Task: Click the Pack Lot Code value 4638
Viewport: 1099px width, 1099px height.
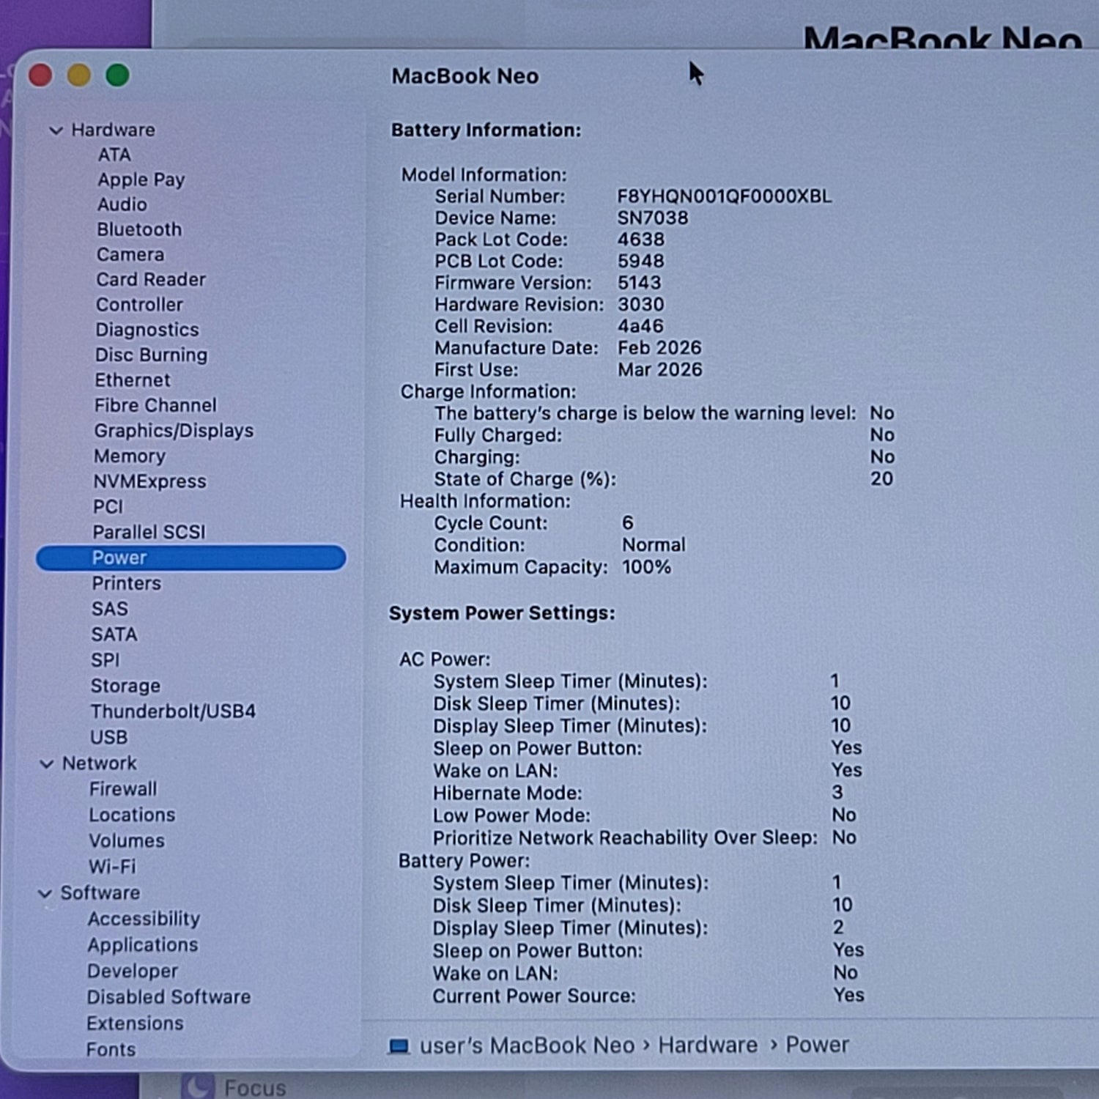Action: pyautogui.click(x=641, y=240)
